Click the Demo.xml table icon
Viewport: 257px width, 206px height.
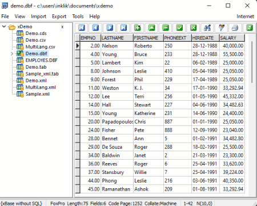click(x=20, y=81)
